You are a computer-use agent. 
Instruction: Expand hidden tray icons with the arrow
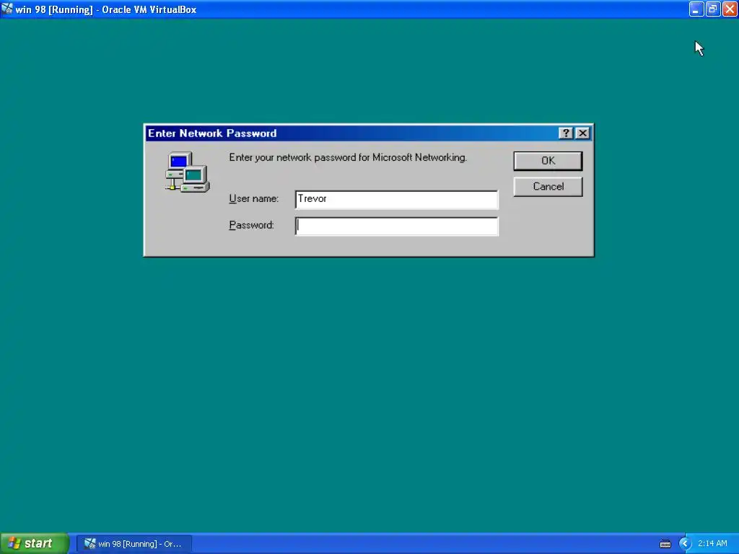click(x=684, y=544)
